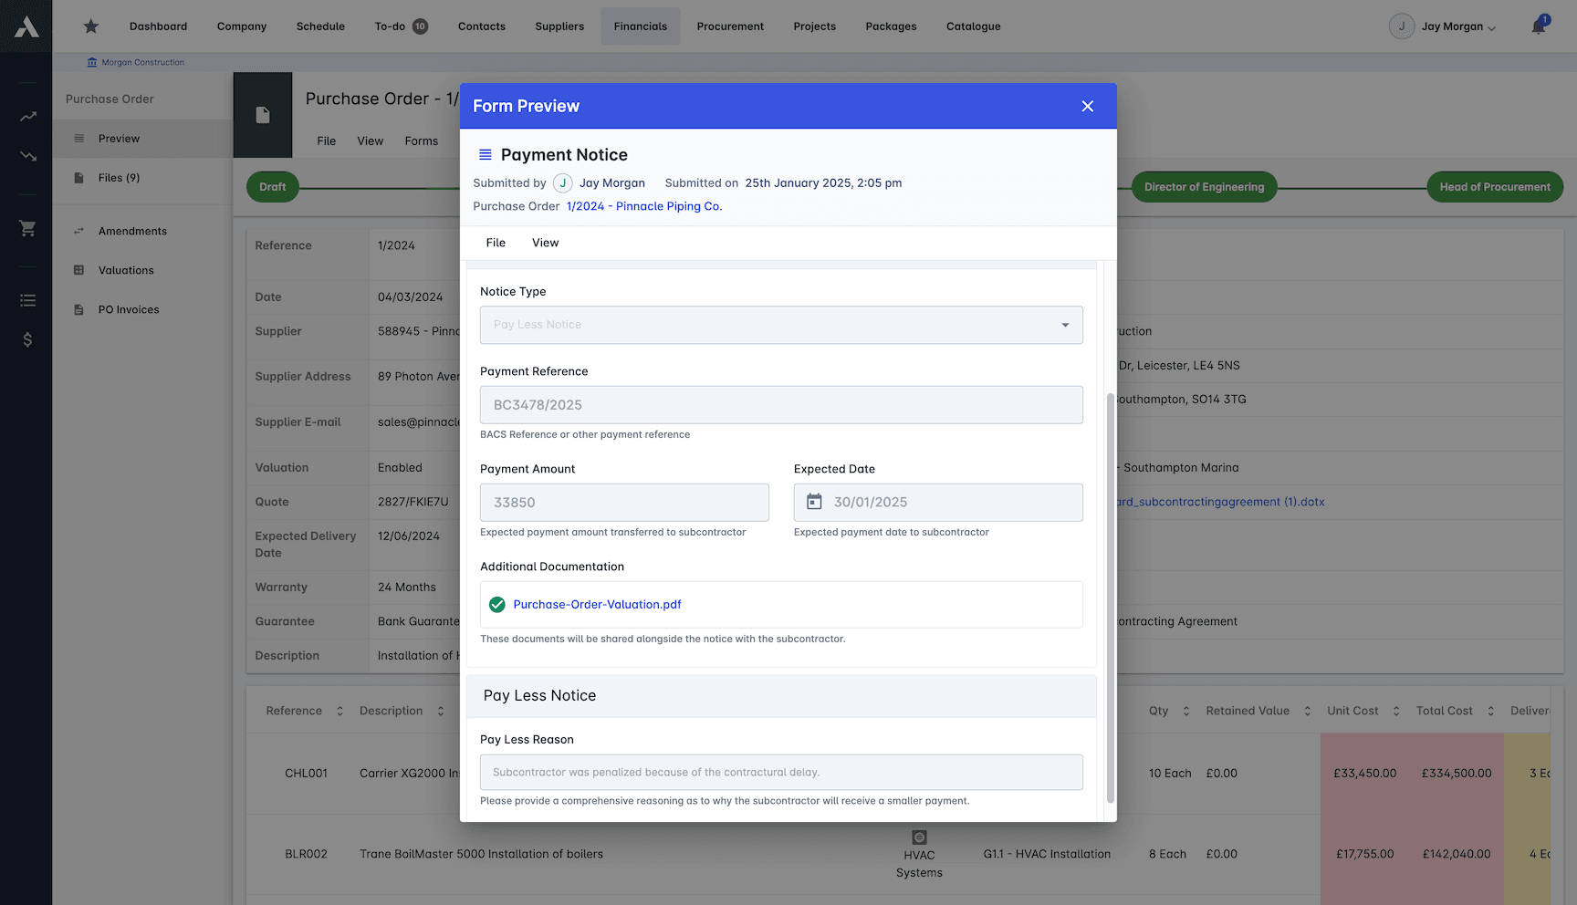Screen dimensions: 1577x905
Task: Click the document icon next to Purchase Order title
Action: coord(263,115)
